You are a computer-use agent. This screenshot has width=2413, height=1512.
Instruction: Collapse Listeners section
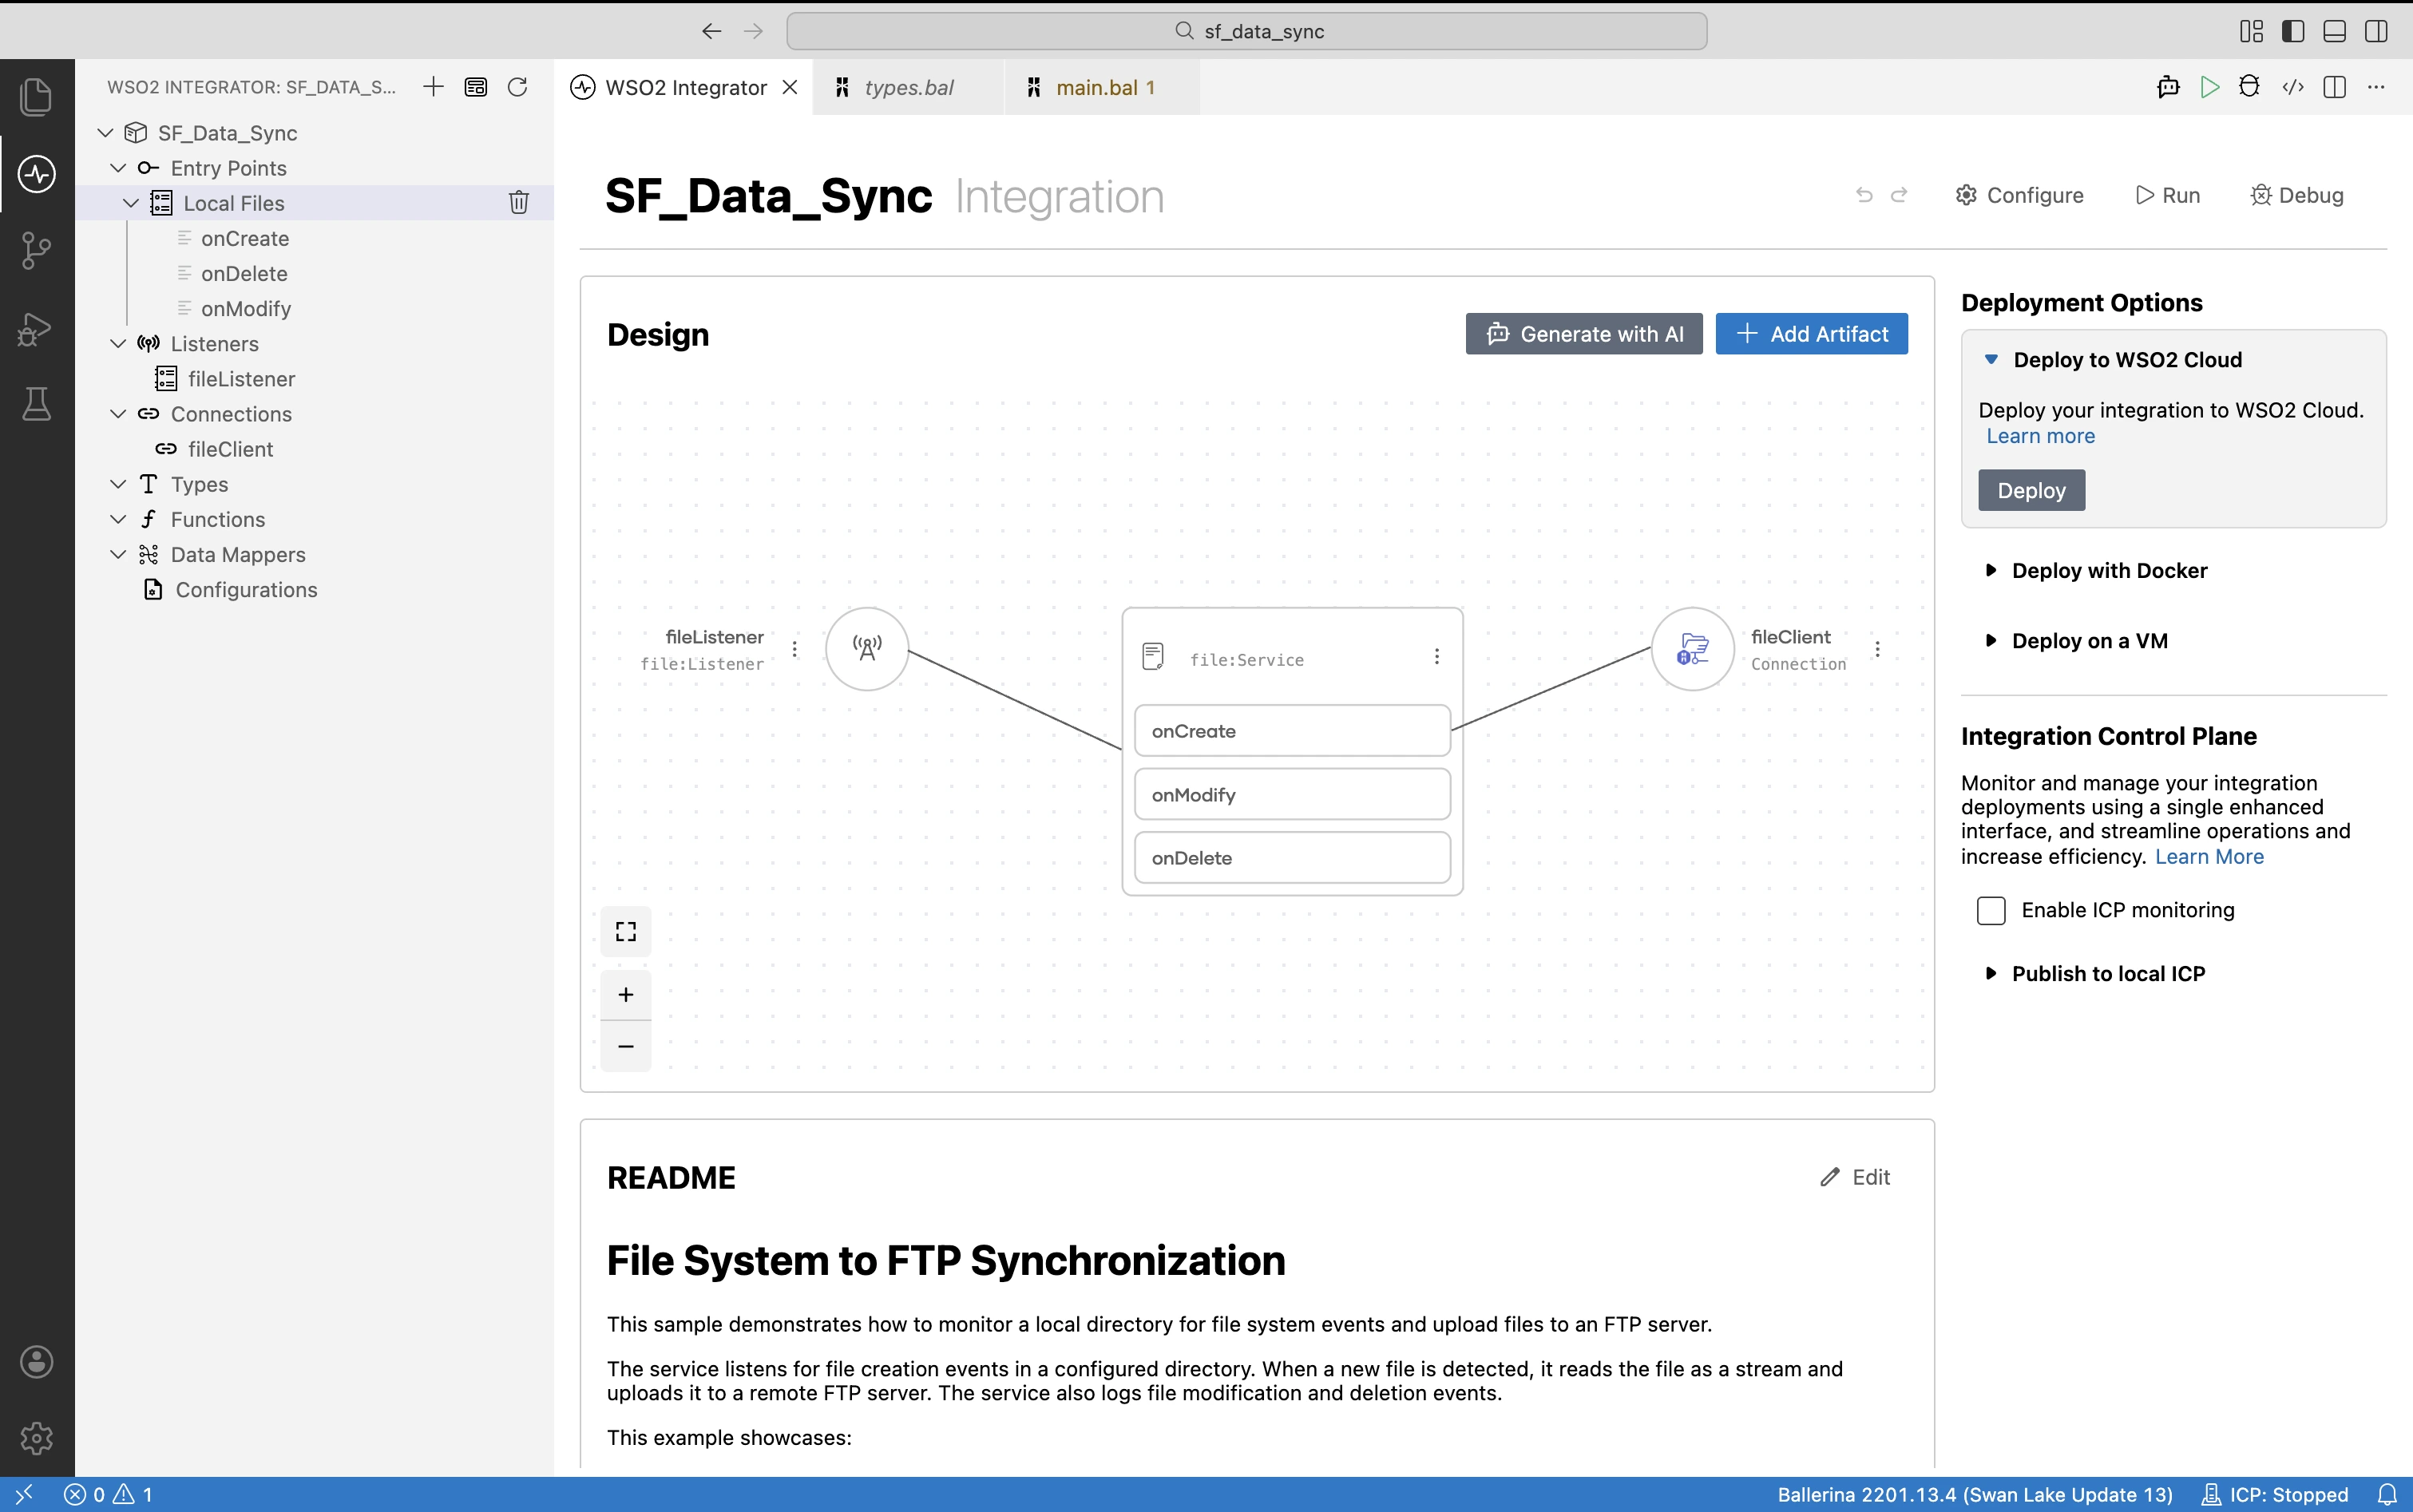[118, 344]
